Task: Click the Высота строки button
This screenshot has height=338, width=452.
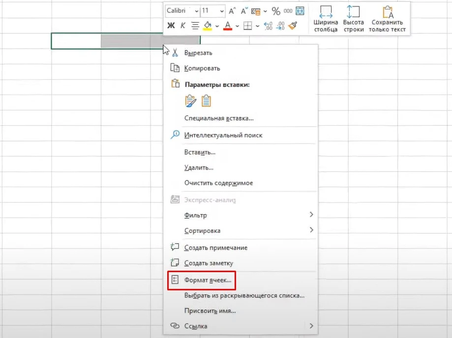Action: [353, 19]
